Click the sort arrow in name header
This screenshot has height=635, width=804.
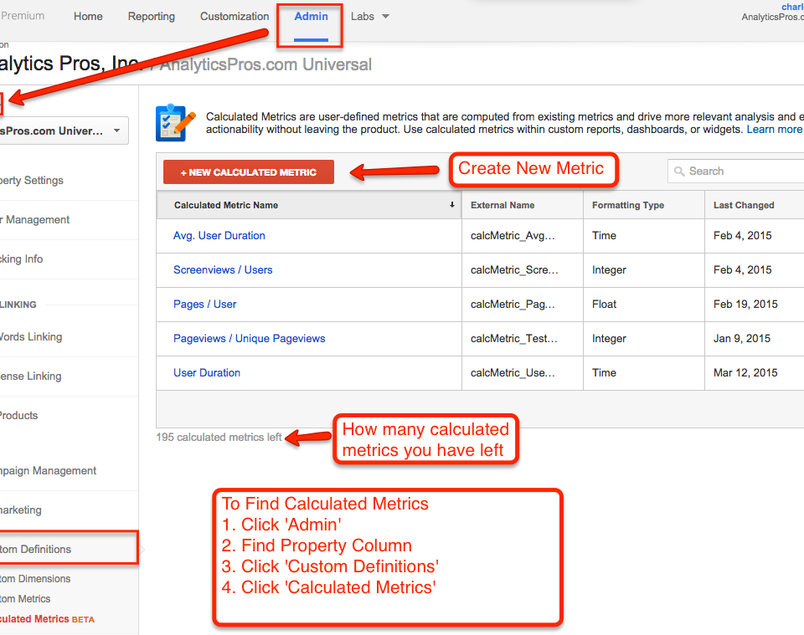click(x=451, y=205)
